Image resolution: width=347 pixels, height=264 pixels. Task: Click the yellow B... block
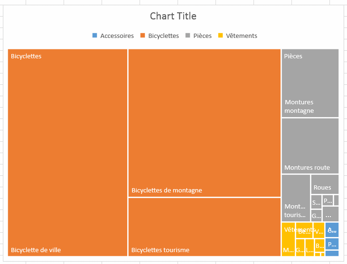pyautogui.click(x=319, y=245)
